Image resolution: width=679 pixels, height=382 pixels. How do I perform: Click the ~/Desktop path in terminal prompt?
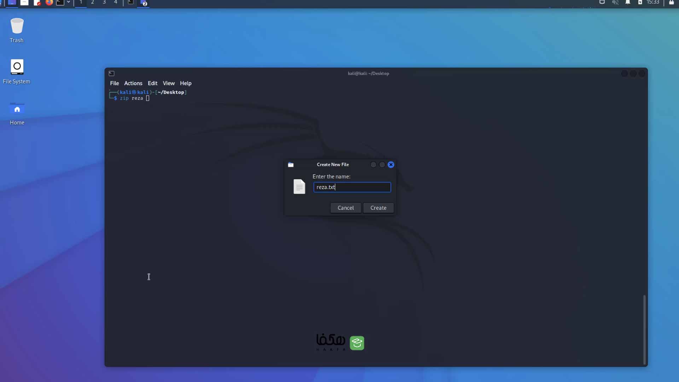click(171, 92)
